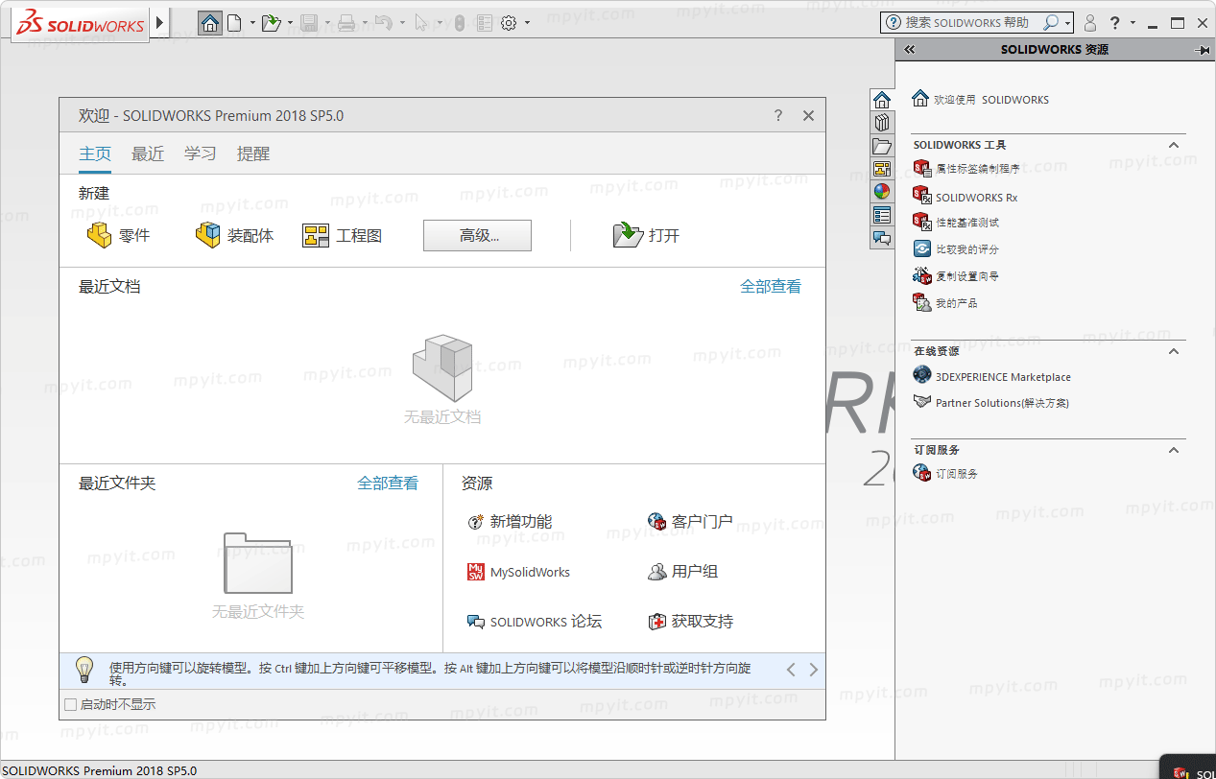Collapse the SOLIDWORKS 工具 section
The width and height of the screenshot is (1216, 779).
point(1173,145)
